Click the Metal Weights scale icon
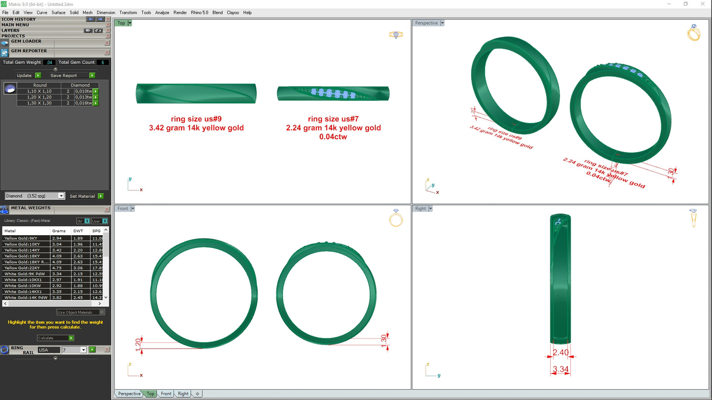Viewport: 712px width, 400px height. pos(4,210)
